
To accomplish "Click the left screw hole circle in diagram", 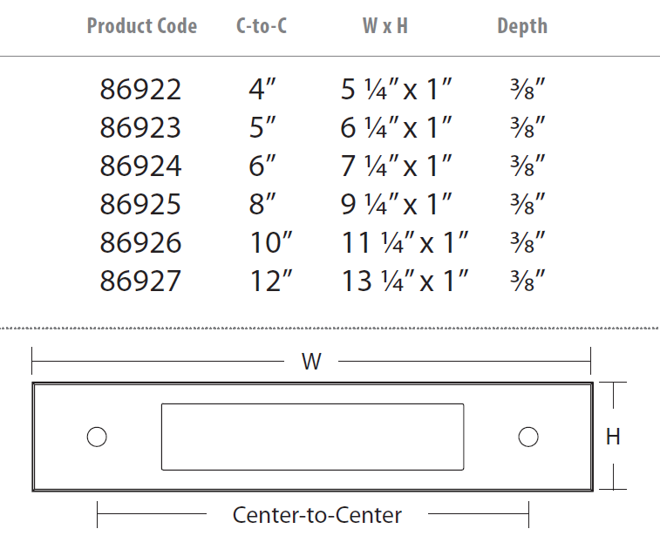I will pos(97,437).
